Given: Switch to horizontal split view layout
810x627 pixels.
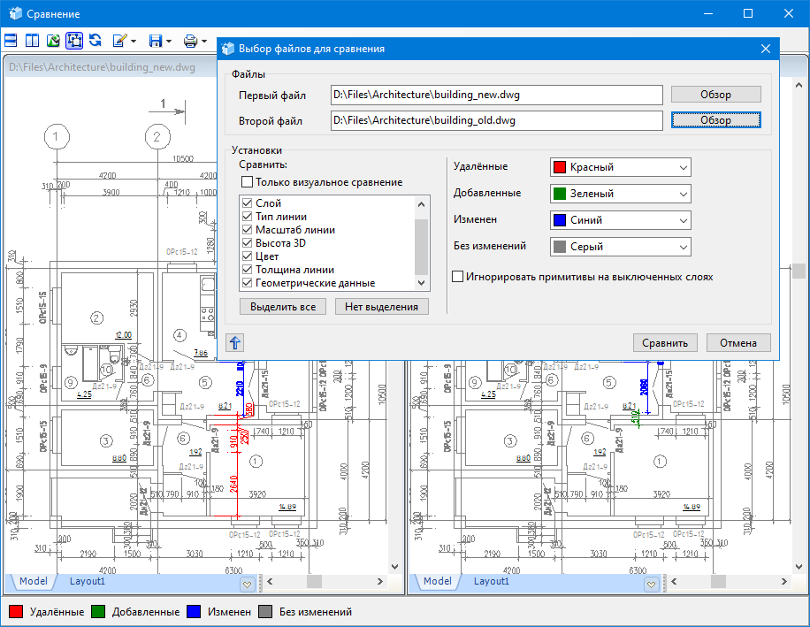Looking at the screenshot, I should (11, 41).
